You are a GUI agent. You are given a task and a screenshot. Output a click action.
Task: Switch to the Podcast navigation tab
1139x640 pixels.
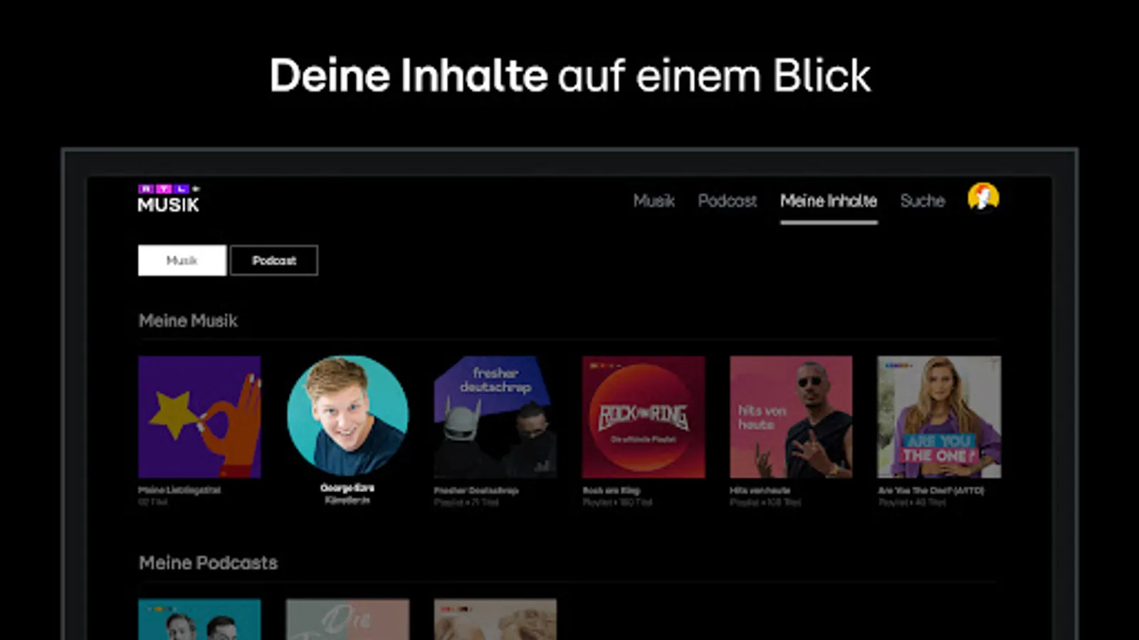[x=728, y=201]
